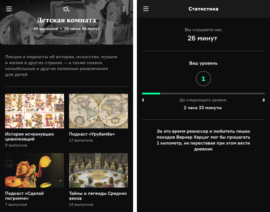
Task: Select the title Подкаст «Урубамба»
Action: 92,134
